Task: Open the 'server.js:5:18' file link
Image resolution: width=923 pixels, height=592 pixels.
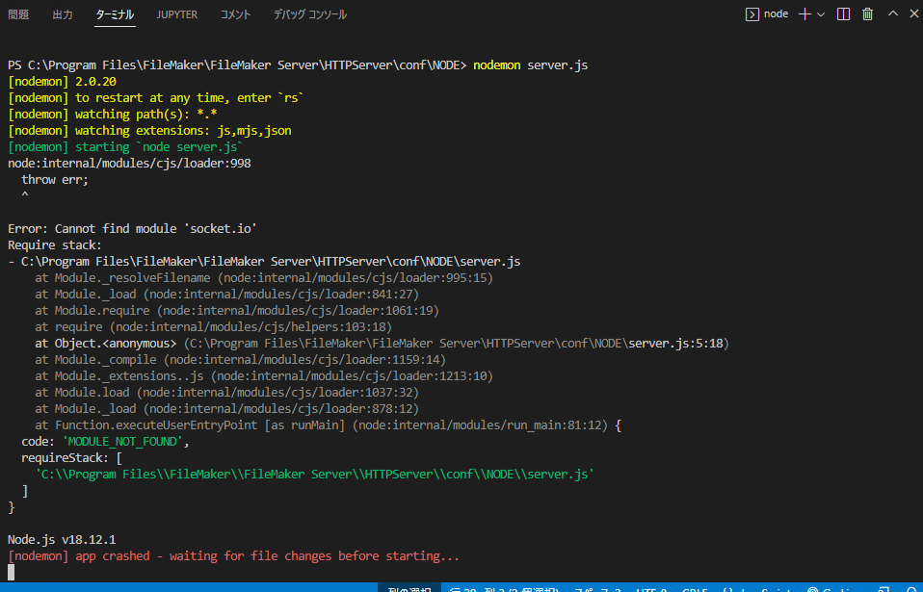Action: [675, 344]
